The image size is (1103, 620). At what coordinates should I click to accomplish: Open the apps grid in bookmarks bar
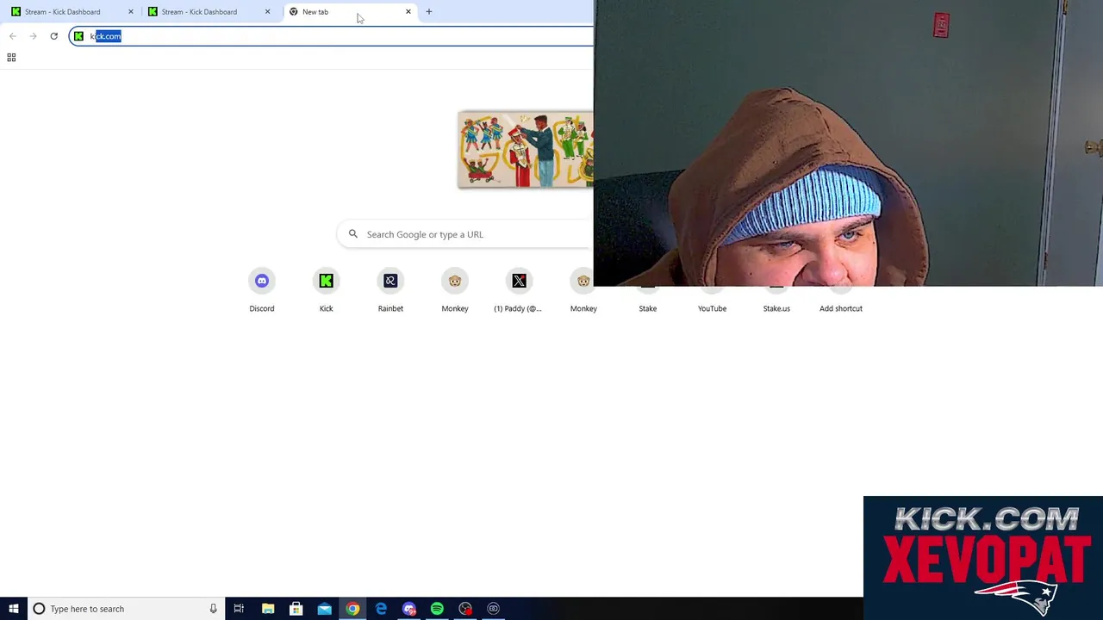(x=11, y=58)
